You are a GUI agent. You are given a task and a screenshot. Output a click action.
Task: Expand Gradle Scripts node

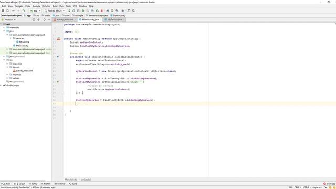(x=1, y=85)
